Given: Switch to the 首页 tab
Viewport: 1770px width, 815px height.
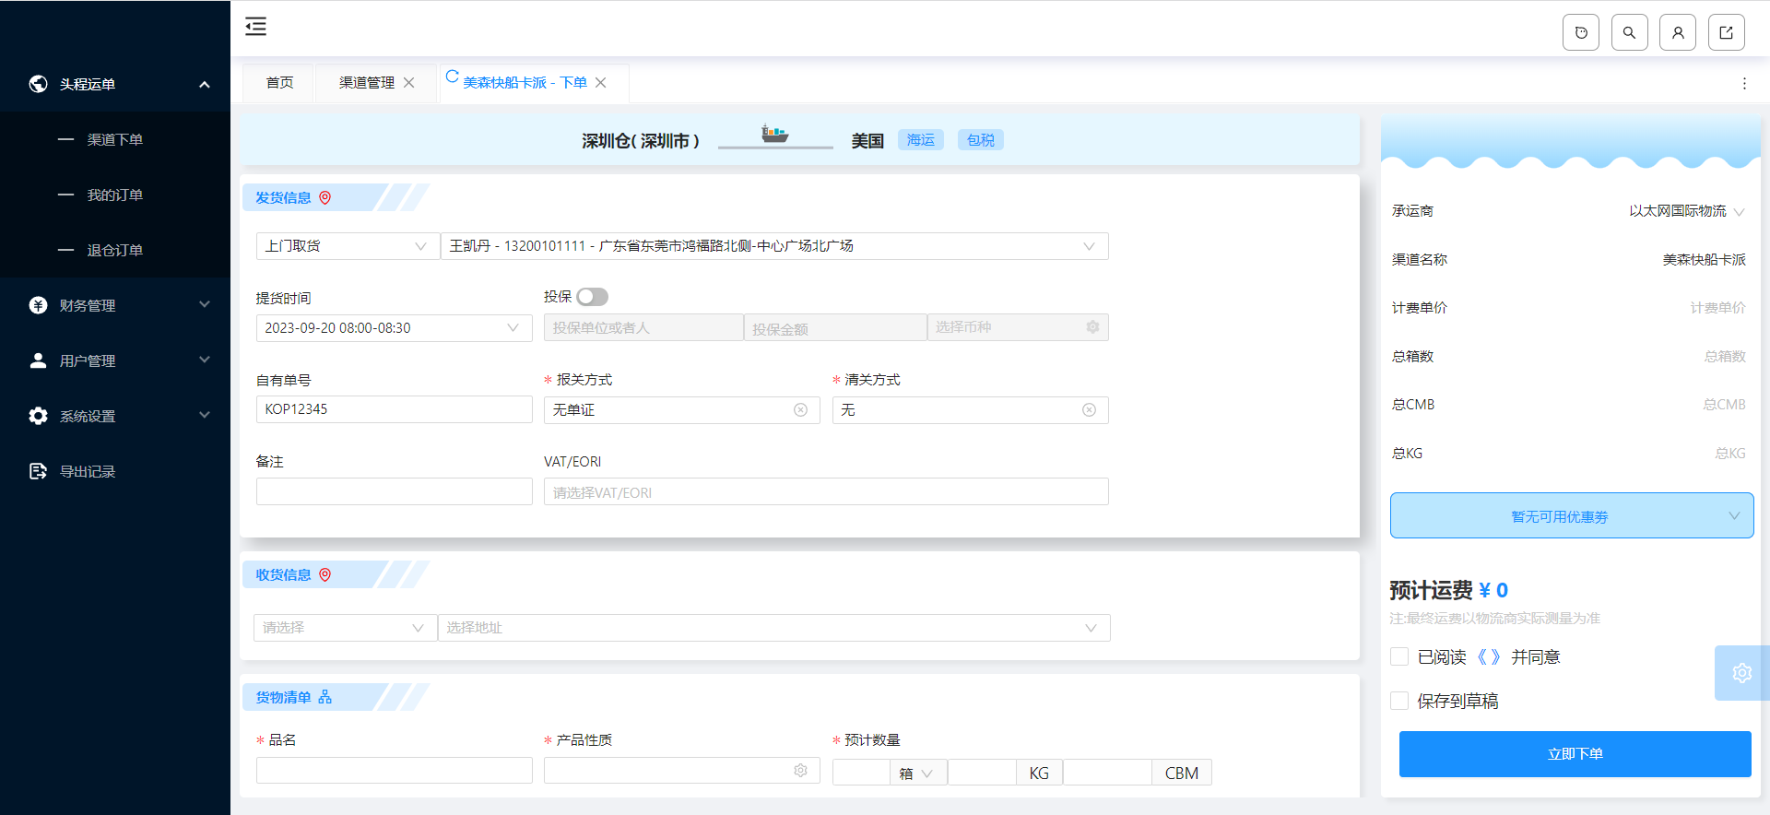Looking at the screenshot, I should click(x=279, y=83).
